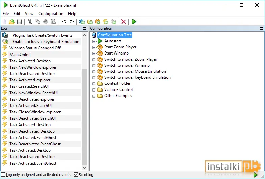Select Switch to mode: Mouse Emulation
This screenshot has height=179, width=265.
tap(135, 71)
